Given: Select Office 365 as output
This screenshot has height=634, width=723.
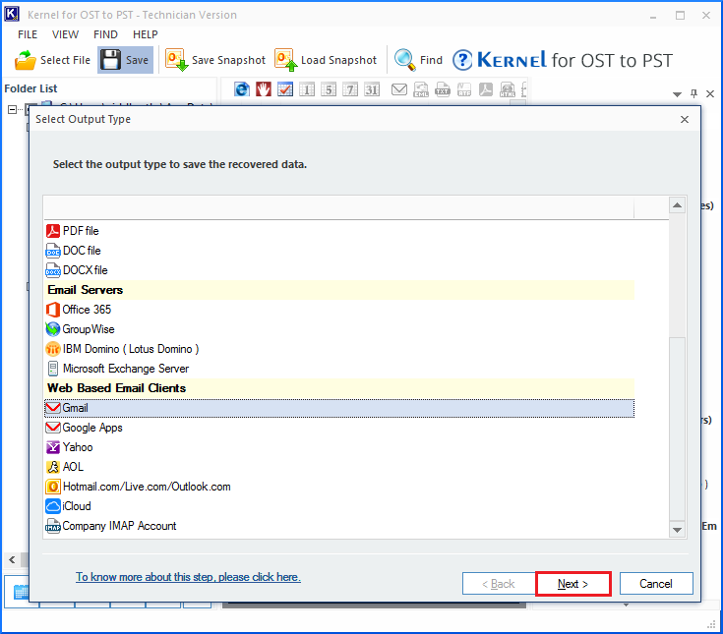Looking at the screenshot, I should (339, 310).
